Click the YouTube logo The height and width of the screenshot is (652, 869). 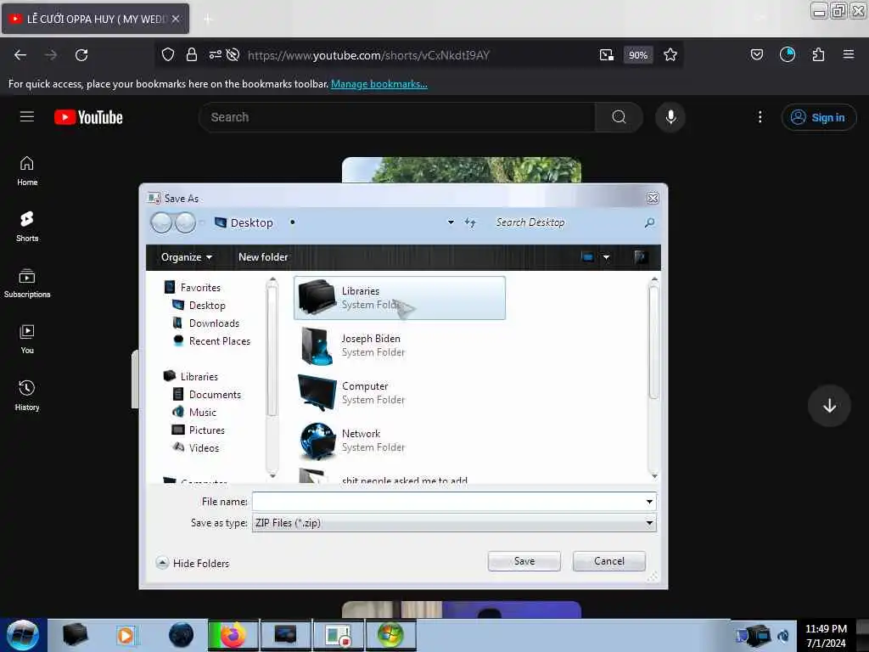click(x=88, y=117)
